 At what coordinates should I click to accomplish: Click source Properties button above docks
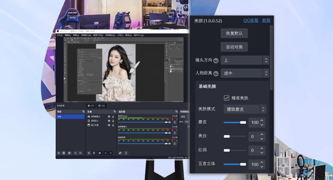[91, 106]
